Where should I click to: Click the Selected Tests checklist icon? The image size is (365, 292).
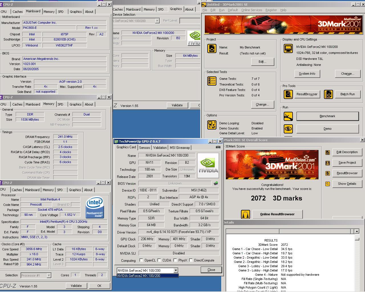pyautogui.click(x=212, y=81)
